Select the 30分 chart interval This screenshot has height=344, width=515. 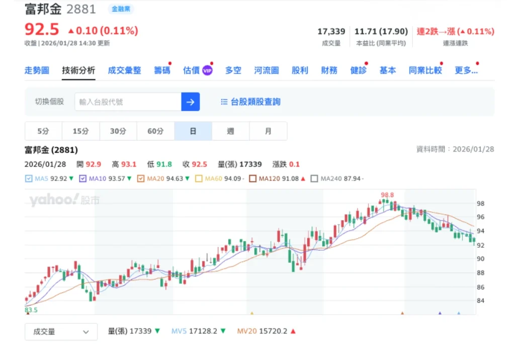tap(118, 131)
